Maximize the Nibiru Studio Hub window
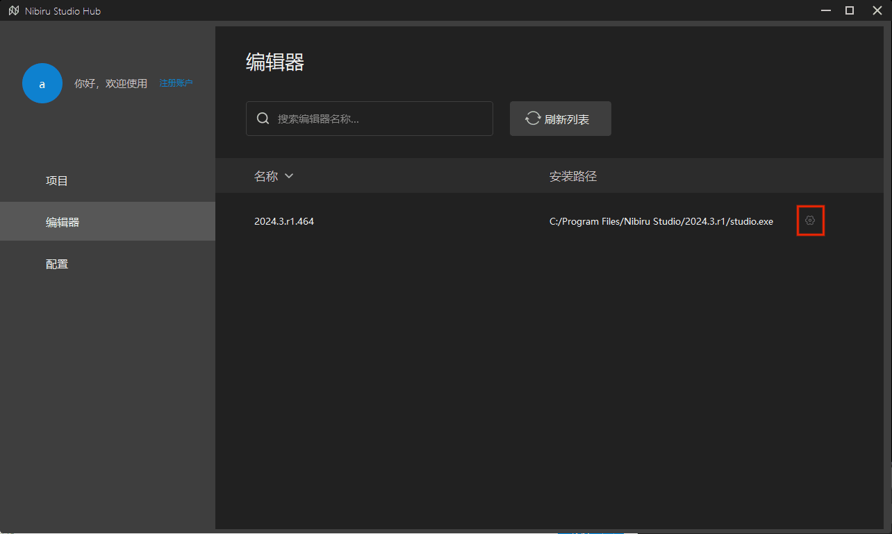This screenshot has height=534, width=892. 850,10
